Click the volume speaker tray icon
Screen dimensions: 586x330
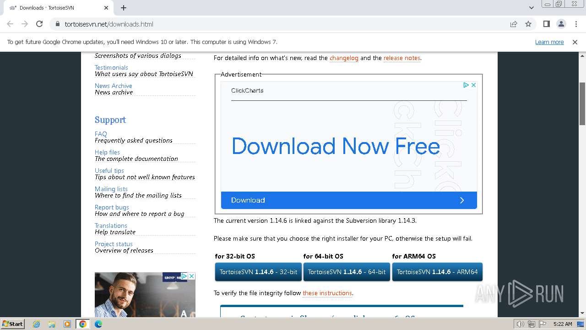pos(520,324)
